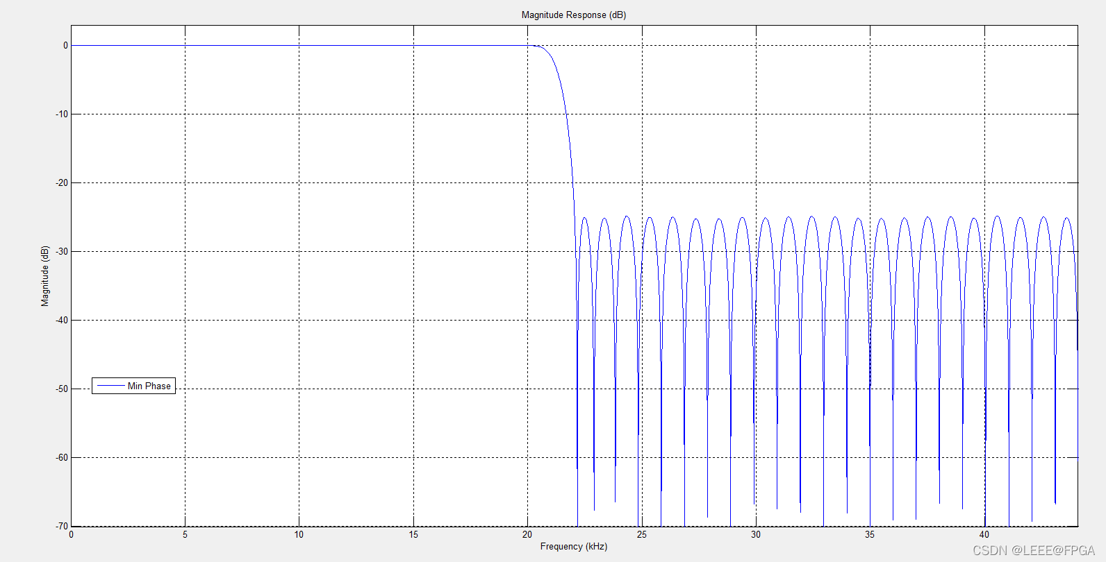This screenshot has width=1106, height=562.
Task: Click the -40 tick label on magnitude axis
Action: [62, 320]
